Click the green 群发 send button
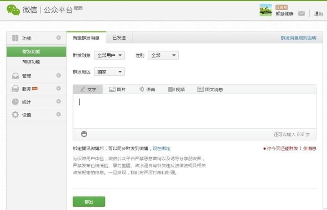Image resolution: width=327 pixels, height=210 pixels. pos(89,201)
